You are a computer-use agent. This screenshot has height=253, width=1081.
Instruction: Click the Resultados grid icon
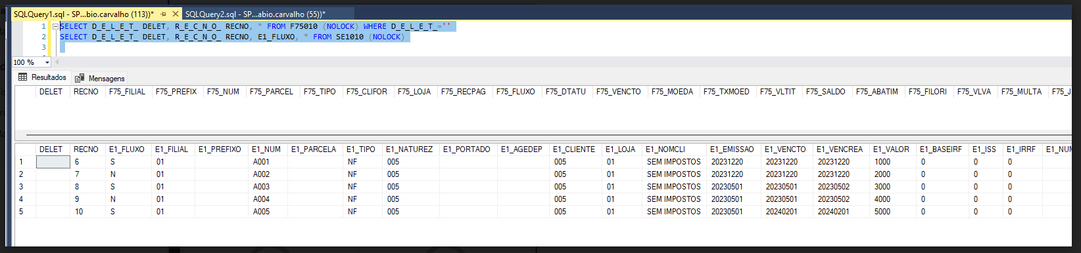(x=23, y=77)
